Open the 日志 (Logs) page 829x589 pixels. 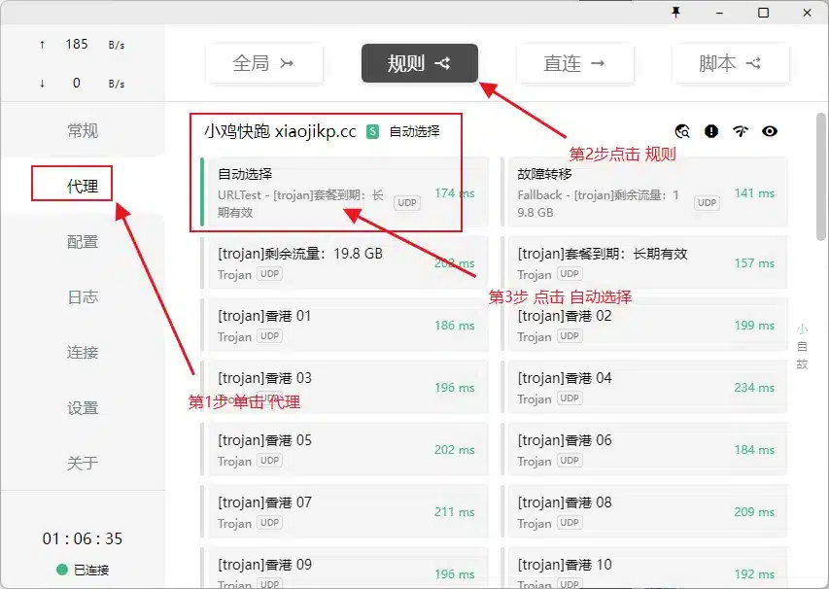coord(83,297)
